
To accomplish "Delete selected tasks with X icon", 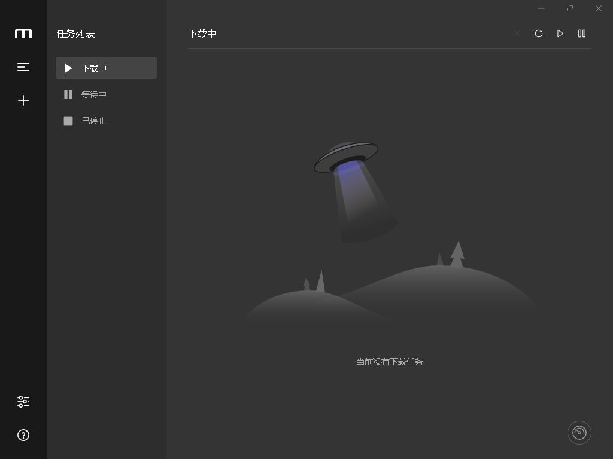I will click(x=517, y=33).
